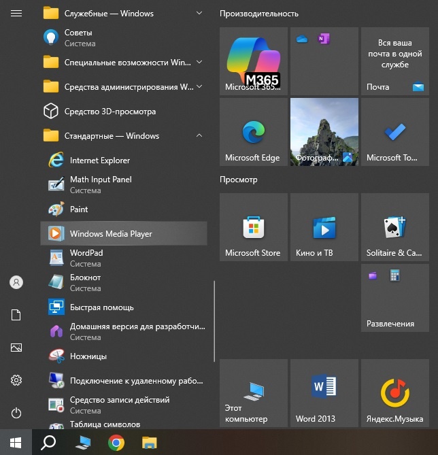Open the Power options button
Viewport: 438px width, 455px height.
16,413
